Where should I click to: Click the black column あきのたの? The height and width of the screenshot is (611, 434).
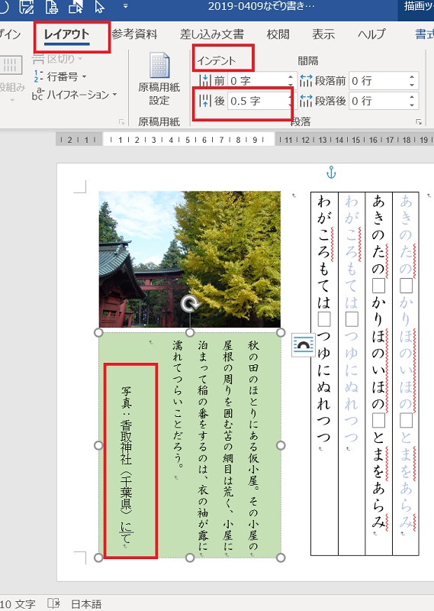coord(378,360)
